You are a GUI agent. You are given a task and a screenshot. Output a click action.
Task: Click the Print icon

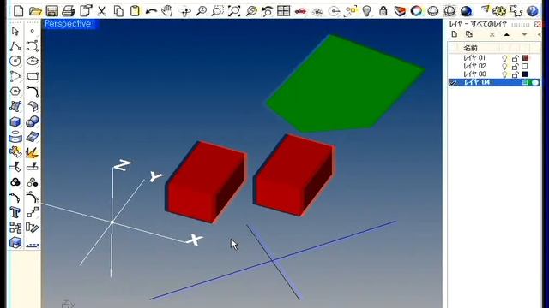coord(69,11)
